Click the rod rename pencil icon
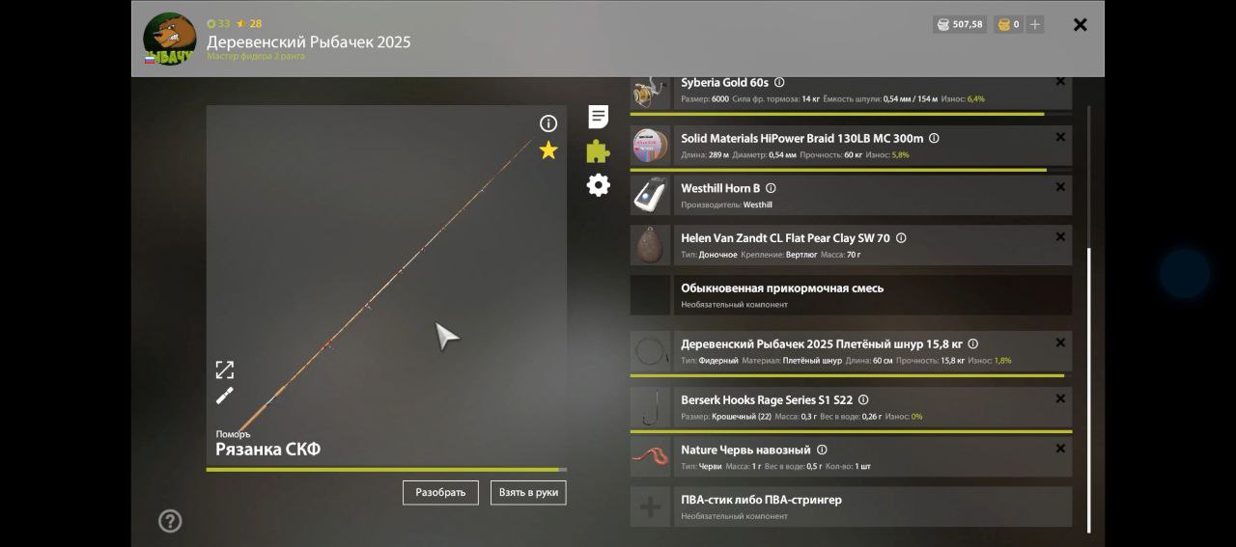The image size is (1236, 547). (x=225, y=396)
